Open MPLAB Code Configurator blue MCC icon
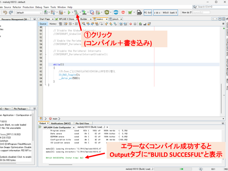 click(x=116, y=12)
